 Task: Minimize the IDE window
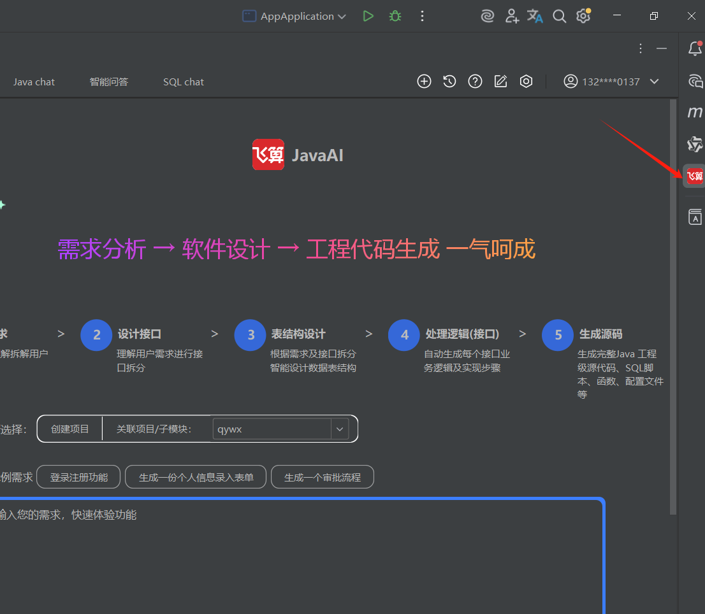(617, 16)
